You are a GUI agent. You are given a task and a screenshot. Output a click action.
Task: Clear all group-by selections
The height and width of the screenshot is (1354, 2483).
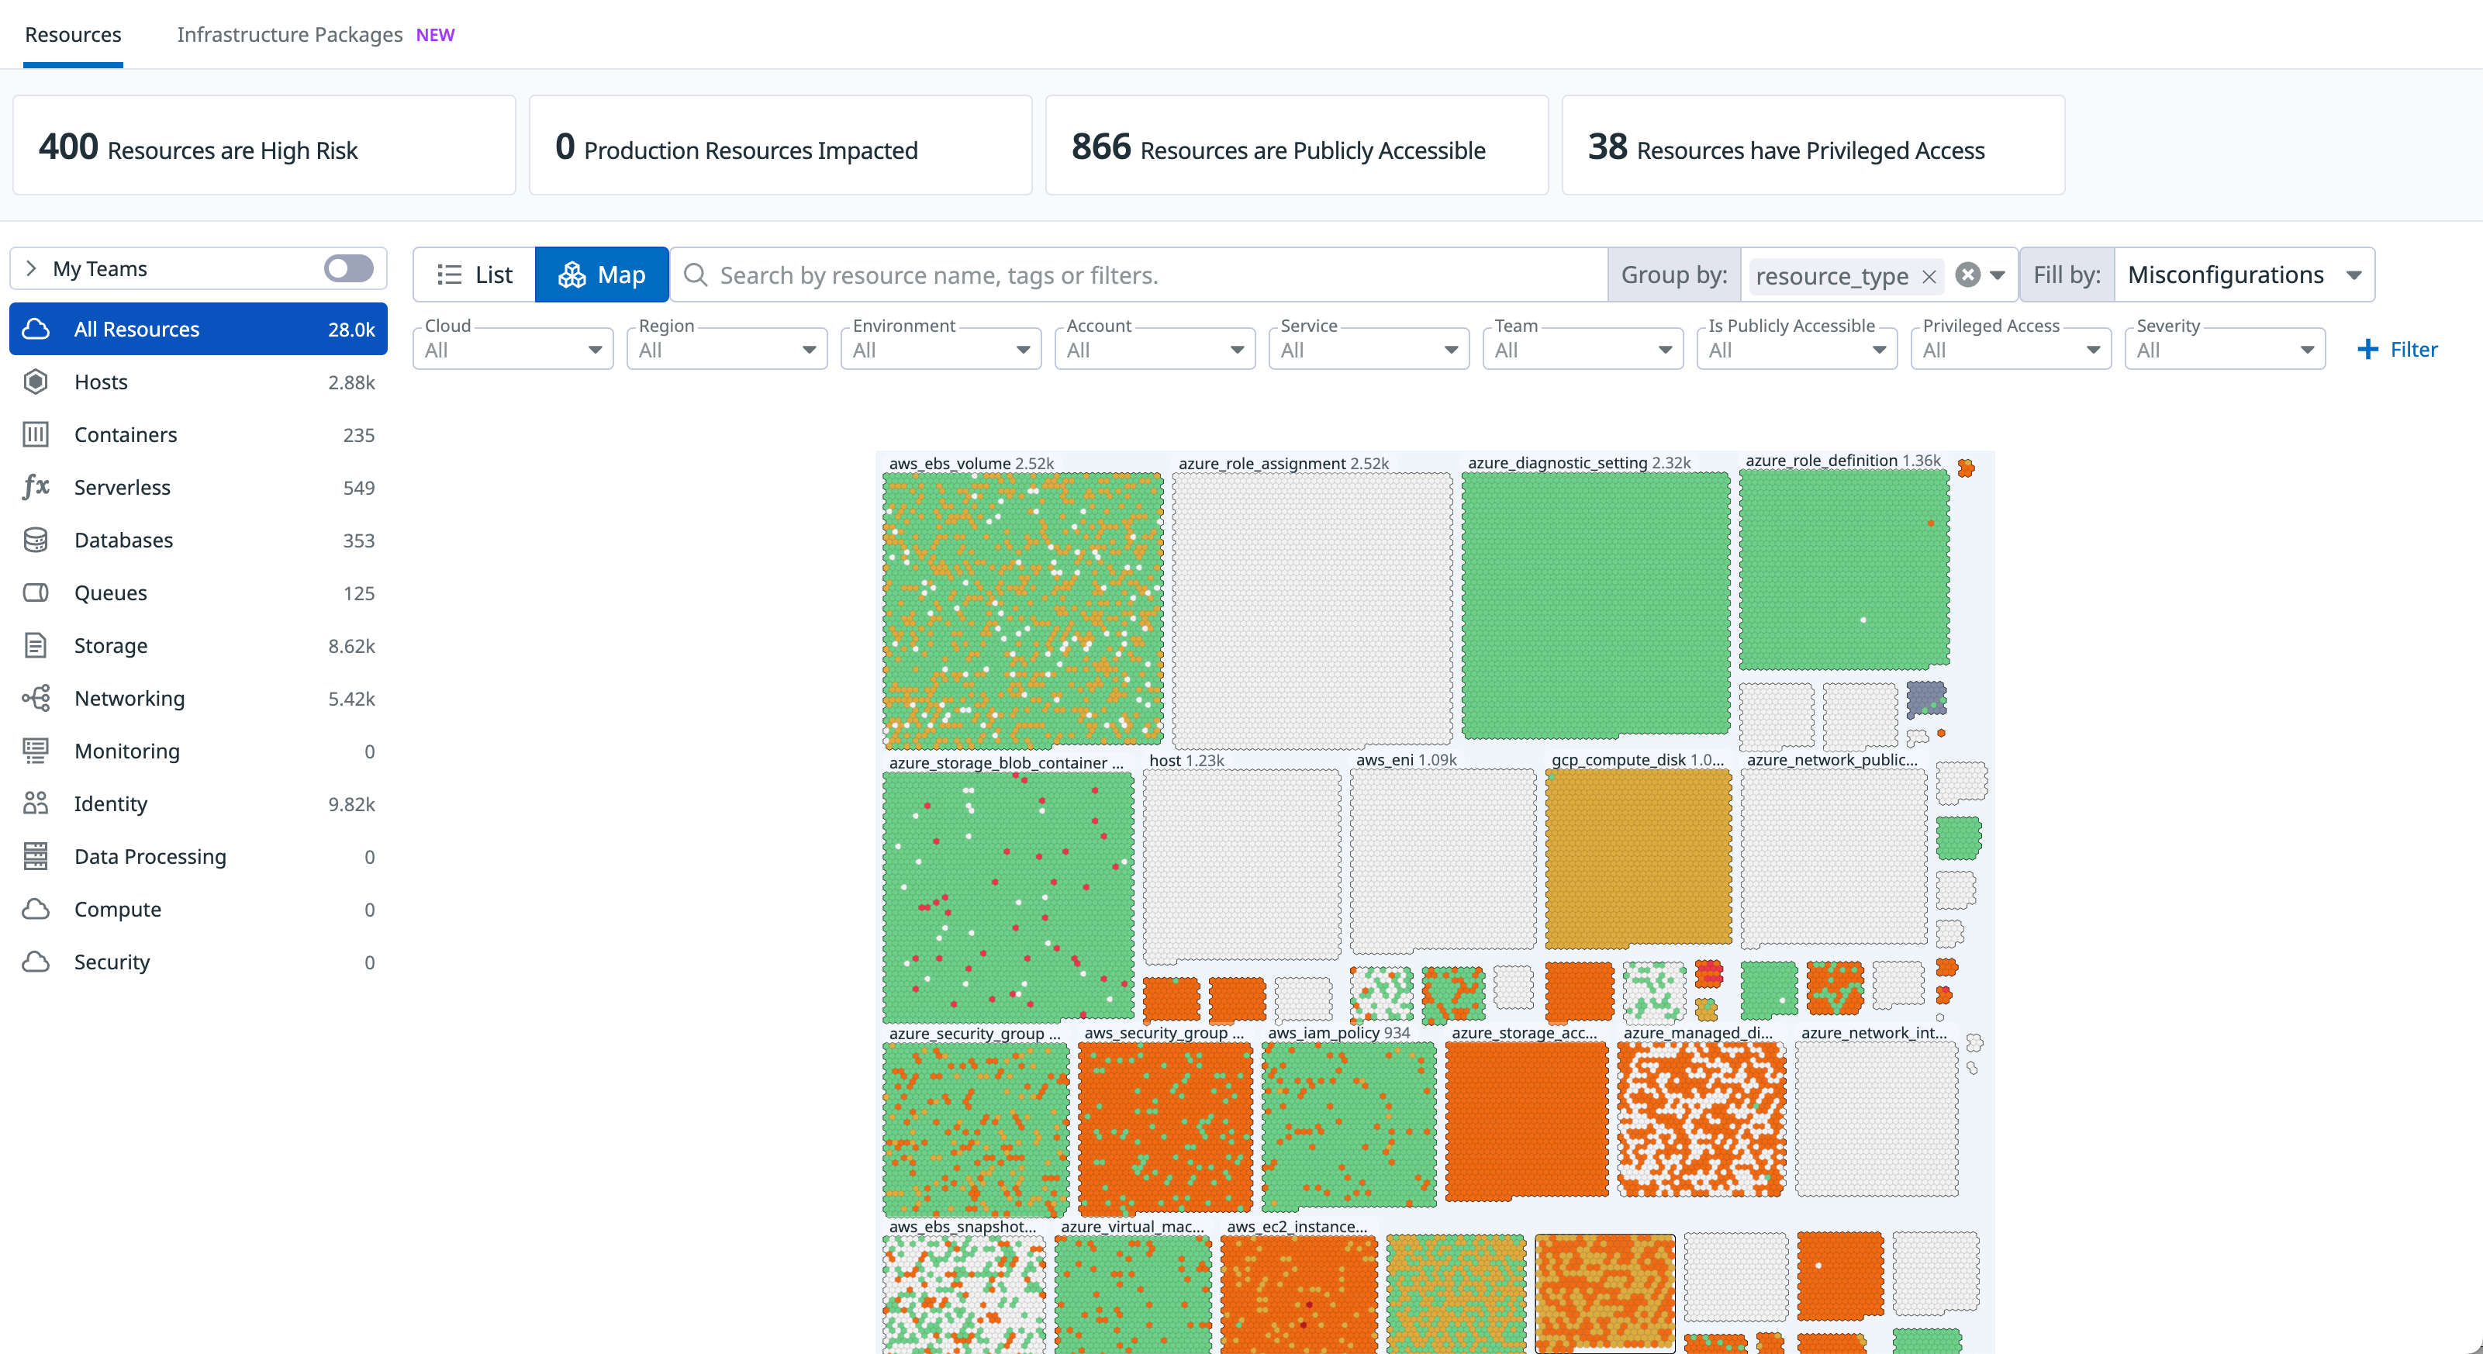(1967, 275)
